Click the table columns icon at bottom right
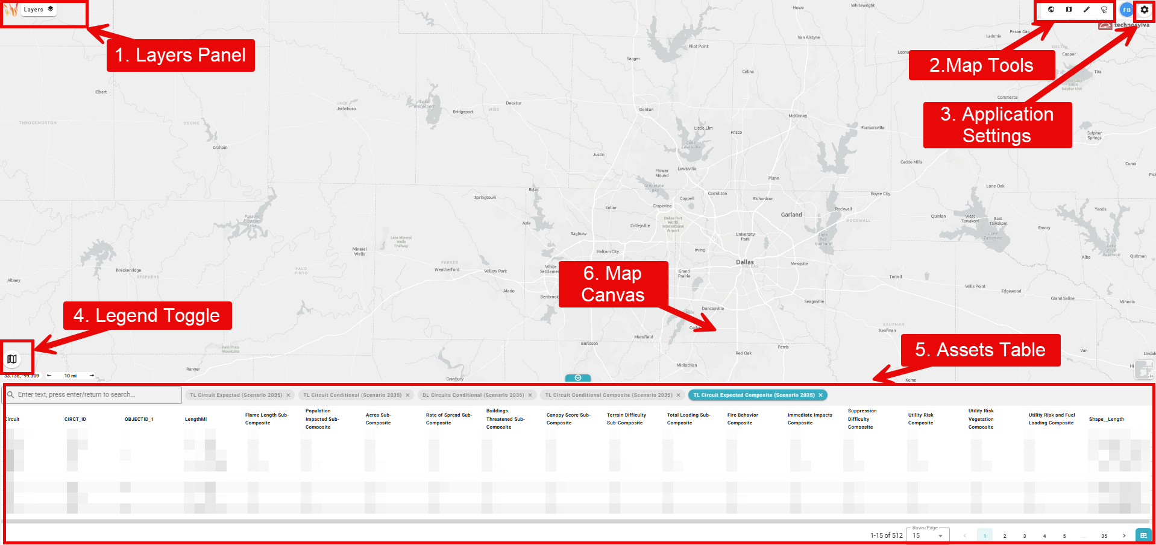Image resolution: width=1156 pixels, height=545 pixels. [x=1143, y=535]
